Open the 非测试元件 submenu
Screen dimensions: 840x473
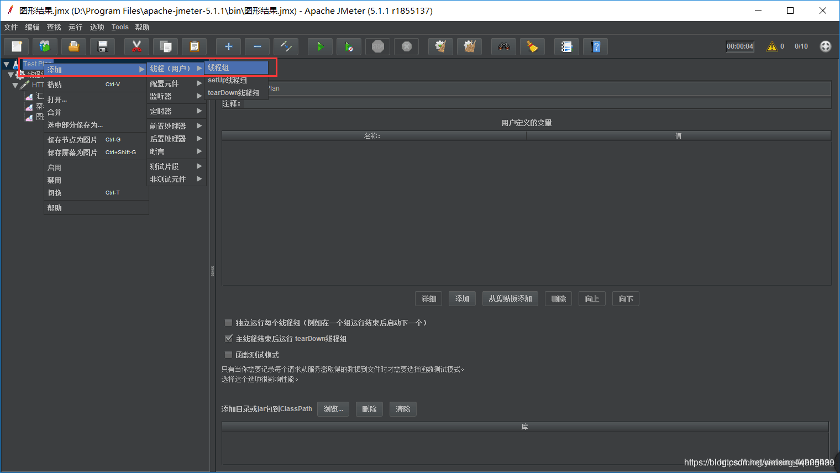coord(176,179)
